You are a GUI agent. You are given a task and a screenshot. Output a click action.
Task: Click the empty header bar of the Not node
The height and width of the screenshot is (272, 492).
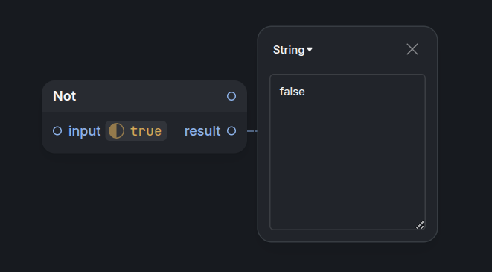(x=150, y=96)
